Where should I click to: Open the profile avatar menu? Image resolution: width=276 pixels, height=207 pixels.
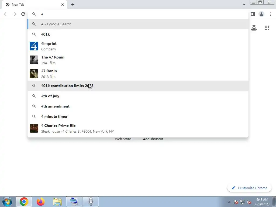tap(261, 14)
